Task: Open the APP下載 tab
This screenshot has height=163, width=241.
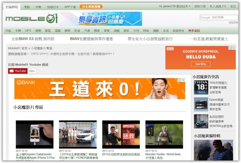Action: [x=70, y=7]
